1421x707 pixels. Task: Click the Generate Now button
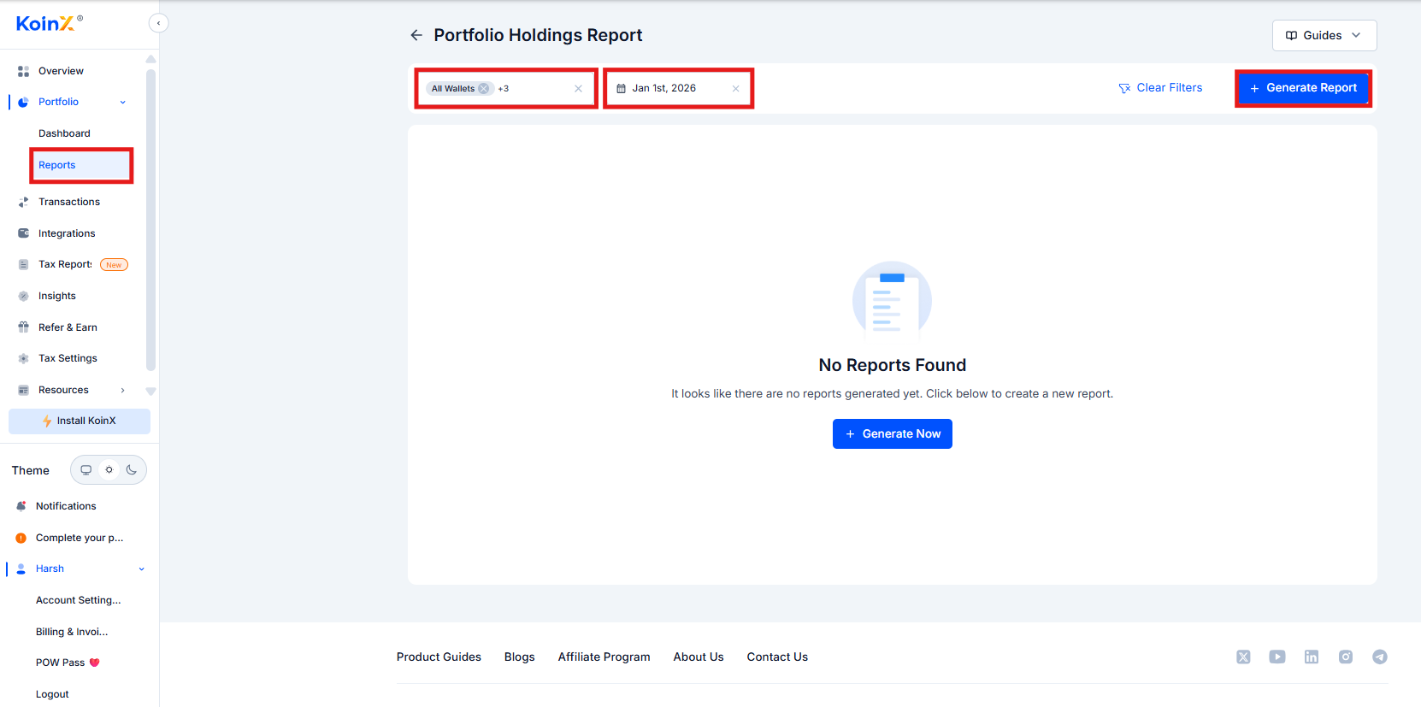893,433
